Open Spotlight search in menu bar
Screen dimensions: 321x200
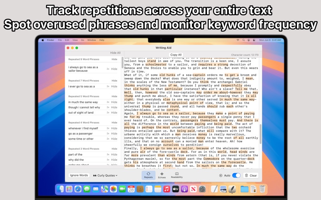pyautogui.click(x=244, y=40)
